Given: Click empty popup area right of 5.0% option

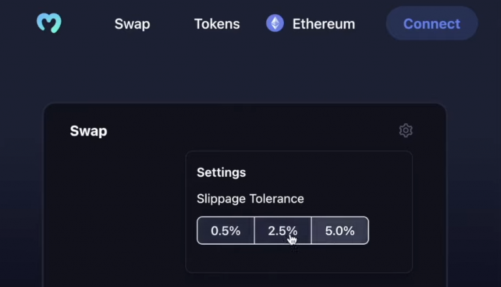Looking at the screenshot, I should coord(390,231).
